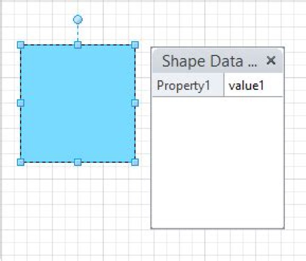Click the bottom-left resize handle of the rectangle

click(x=21, y=162)
